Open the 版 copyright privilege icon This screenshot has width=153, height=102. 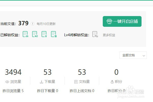pos(54,34)
